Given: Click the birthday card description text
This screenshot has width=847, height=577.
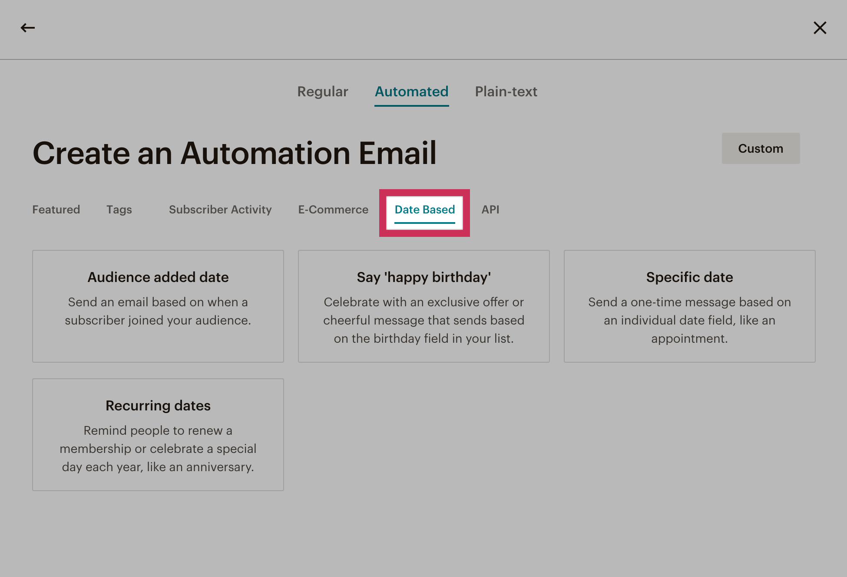Looking at the screenshot, I should (x=423, y=320).
